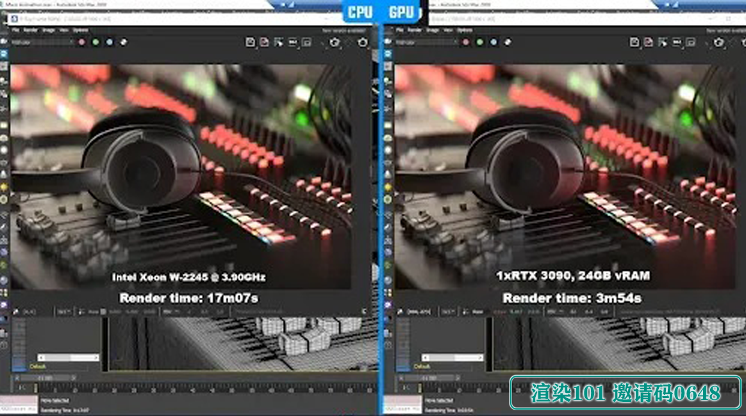Click 'New version available!' in CPU window
Screen dimensions: 746x416
(344, 30)
